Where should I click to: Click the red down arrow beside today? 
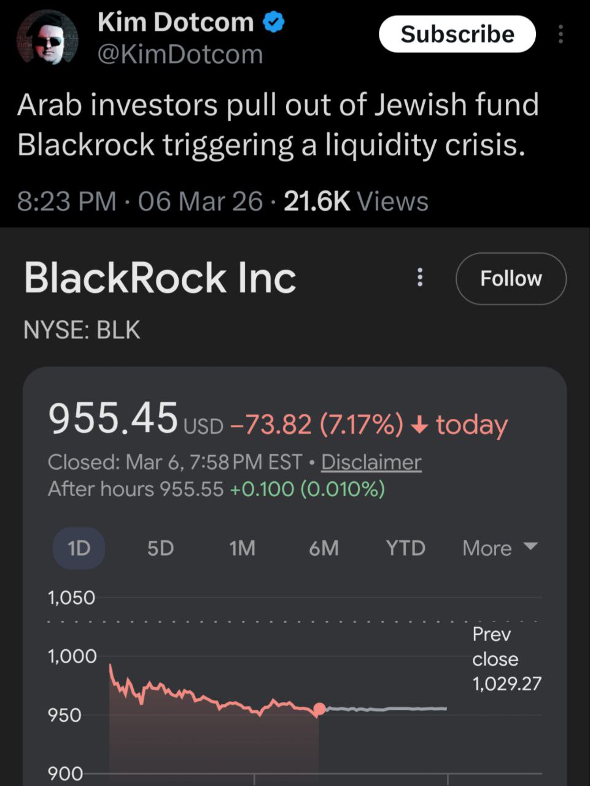pos(420,424)
